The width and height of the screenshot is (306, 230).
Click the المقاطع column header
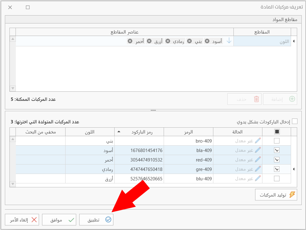262,32
